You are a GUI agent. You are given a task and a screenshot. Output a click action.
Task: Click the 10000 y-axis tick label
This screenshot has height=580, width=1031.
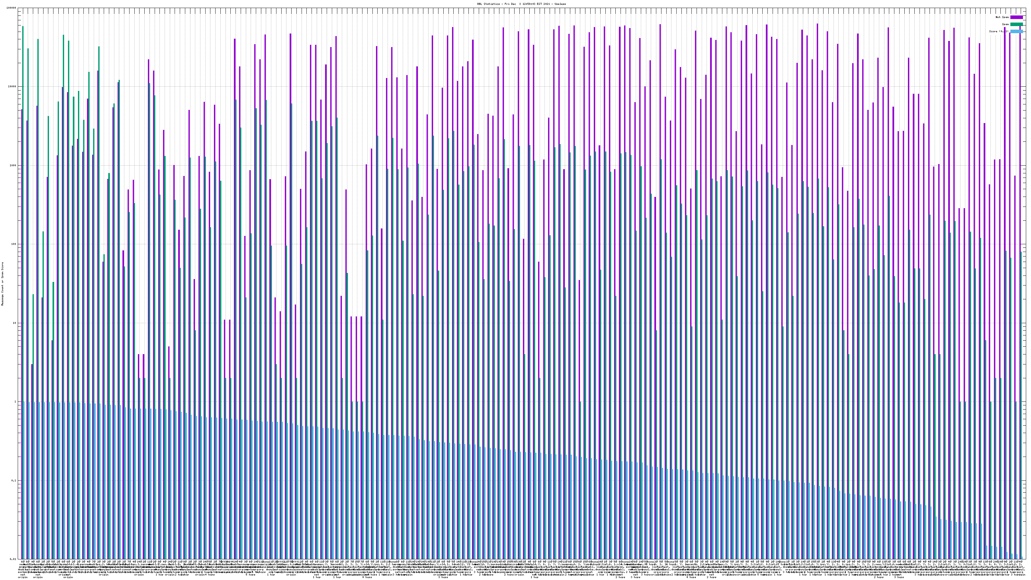[x=13, y=87]
